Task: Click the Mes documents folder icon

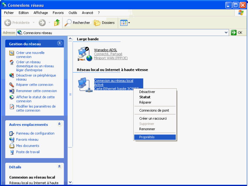Action: click(12, 146)
